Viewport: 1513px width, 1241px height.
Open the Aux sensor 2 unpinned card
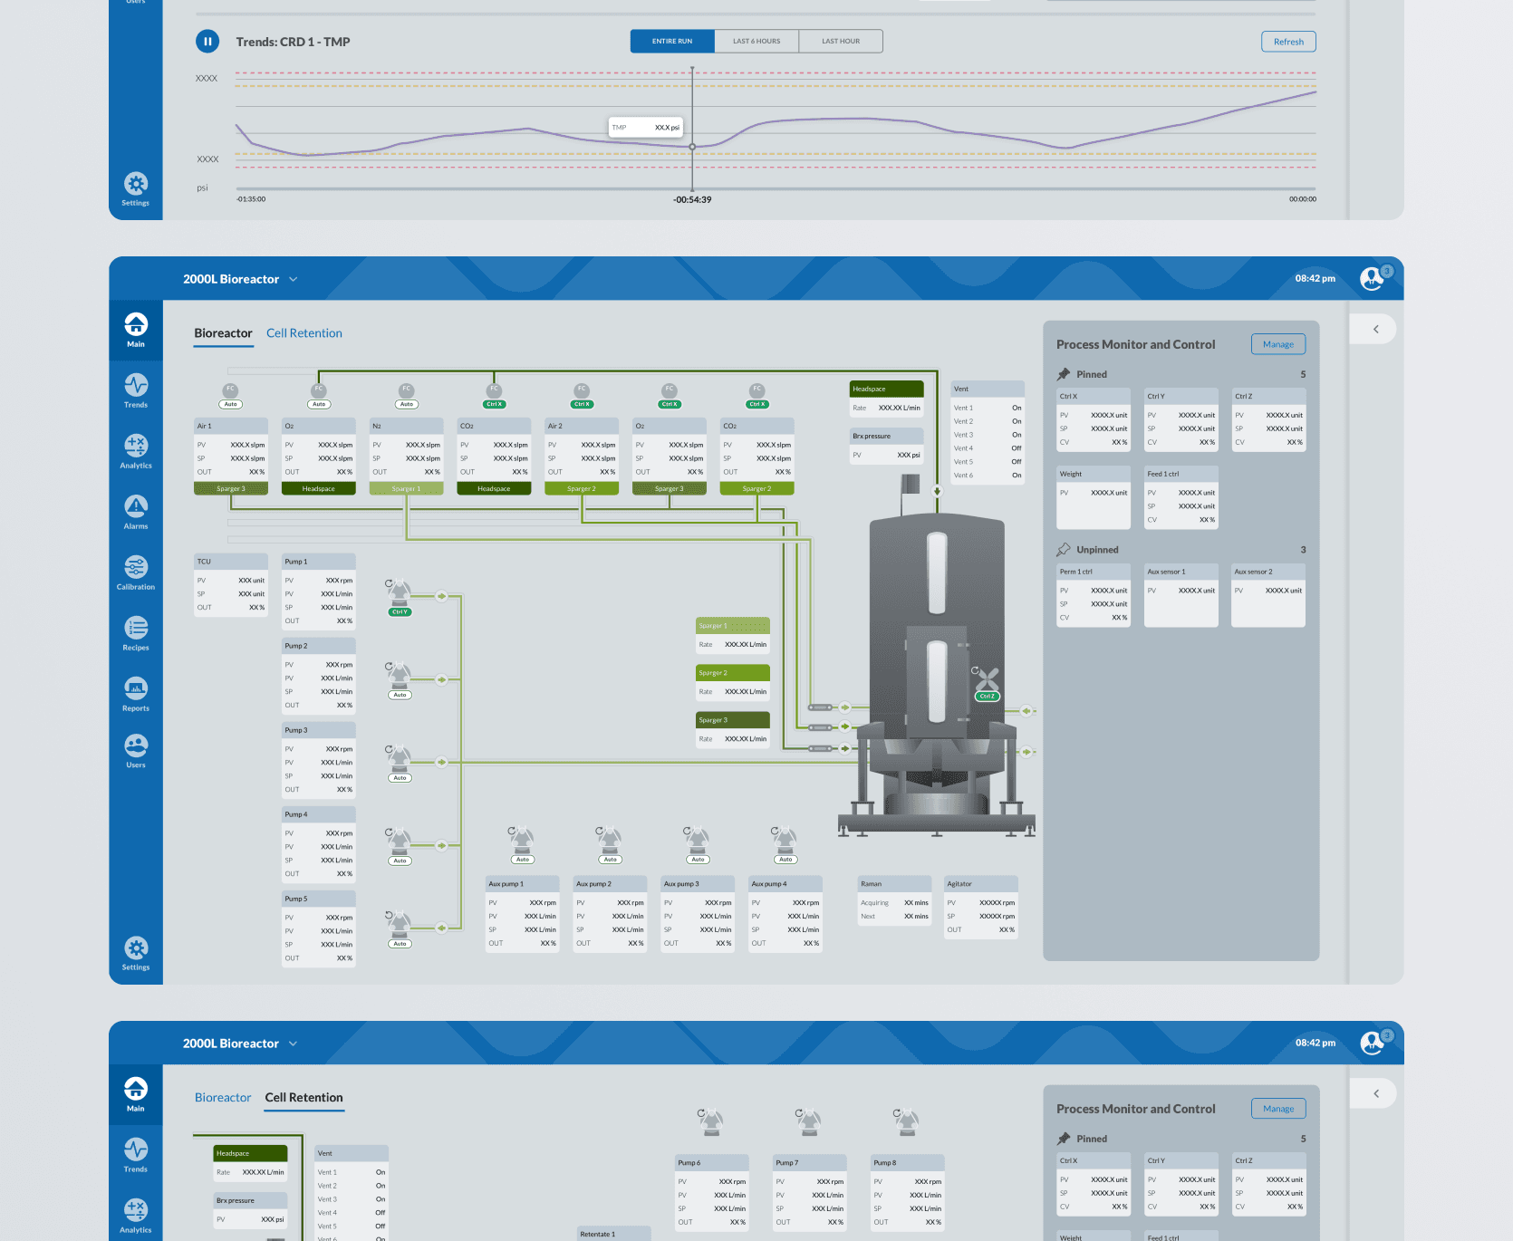tap(1268, 595)
